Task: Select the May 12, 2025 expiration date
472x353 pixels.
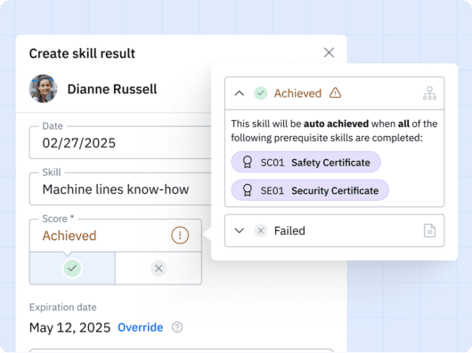Action: coord(69,327)
